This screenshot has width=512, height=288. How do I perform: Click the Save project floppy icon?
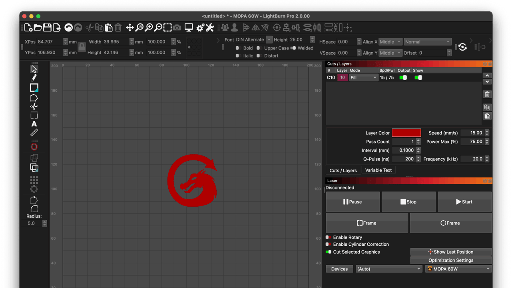tap(47, 28)
